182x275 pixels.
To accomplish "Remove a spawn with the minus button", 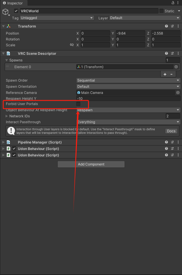I will click(x=171, y=74).
